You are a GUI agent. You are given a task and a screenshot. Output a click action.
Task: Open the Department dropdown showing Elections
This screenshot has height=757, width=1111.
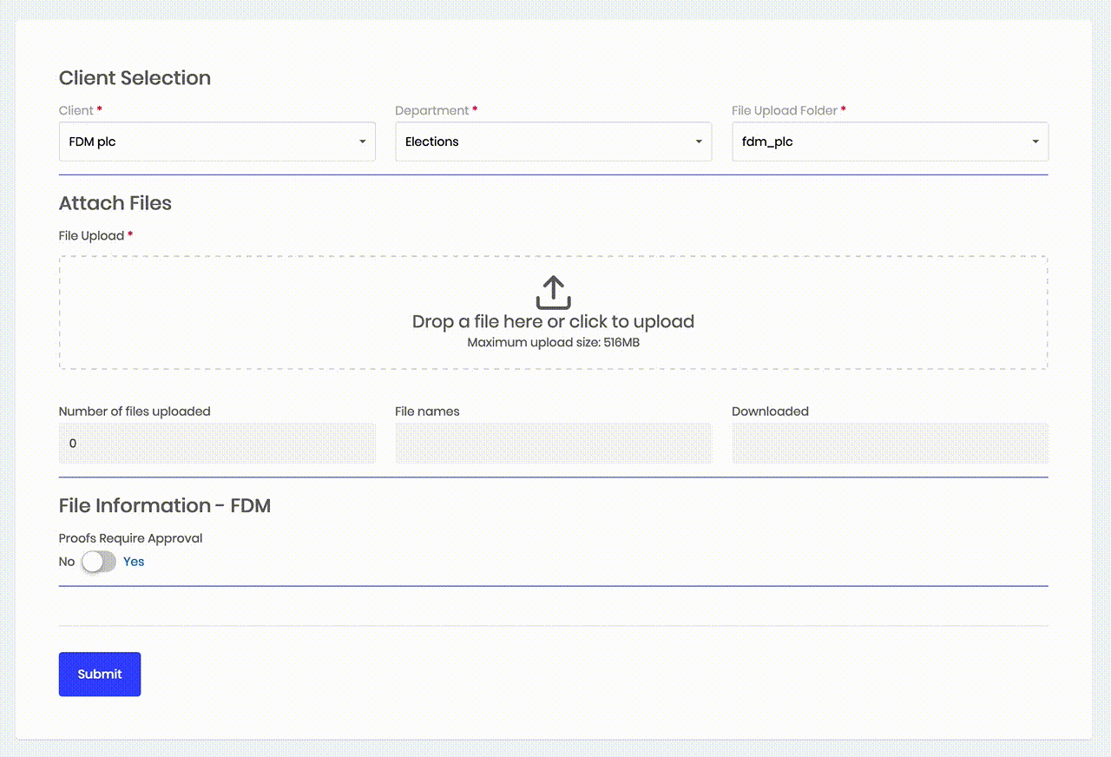[x=544, y=142]
